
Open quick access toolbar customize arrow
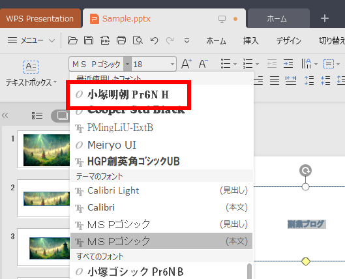tap(187, 40)
